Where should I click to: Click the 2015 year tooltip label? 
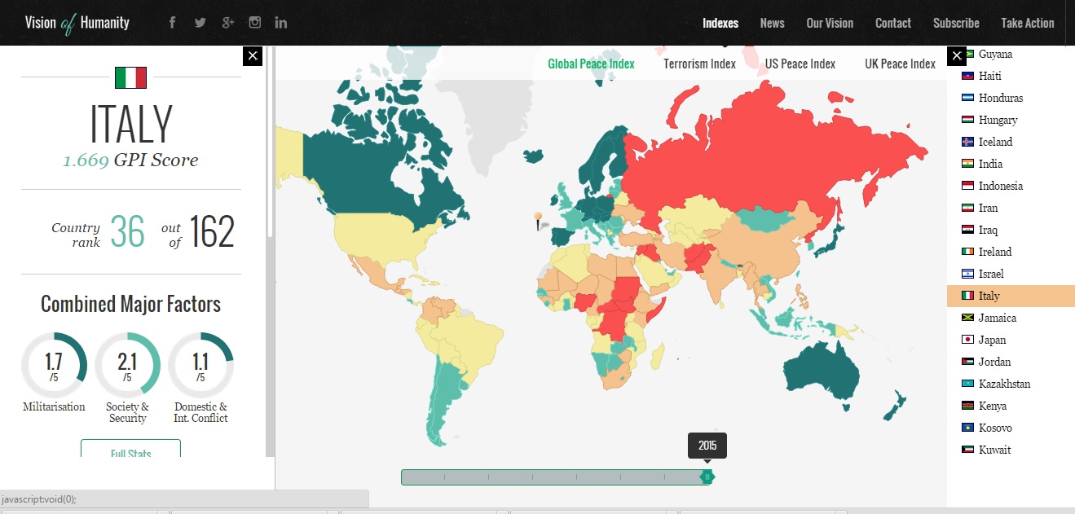pos(707,446)
